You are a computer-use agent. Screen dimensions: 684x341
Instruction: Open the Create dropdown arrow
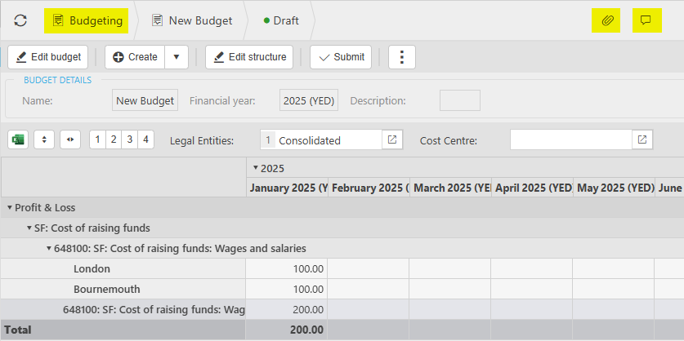click(x=177, y=57)
